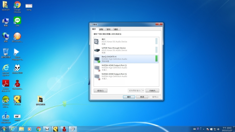
Task: Switch to Garena on the taskbar
Action: pos(64,129)
